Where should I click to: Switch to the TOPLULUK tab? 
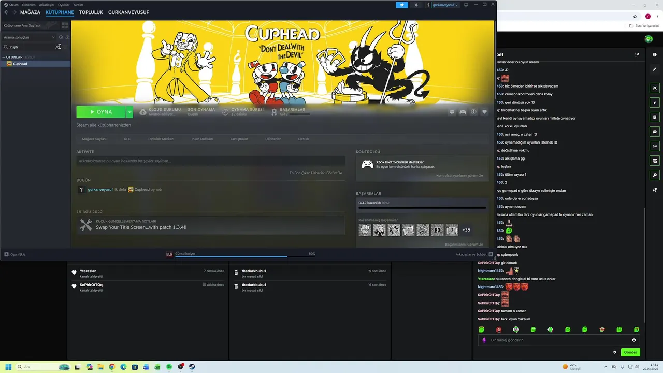91,12
